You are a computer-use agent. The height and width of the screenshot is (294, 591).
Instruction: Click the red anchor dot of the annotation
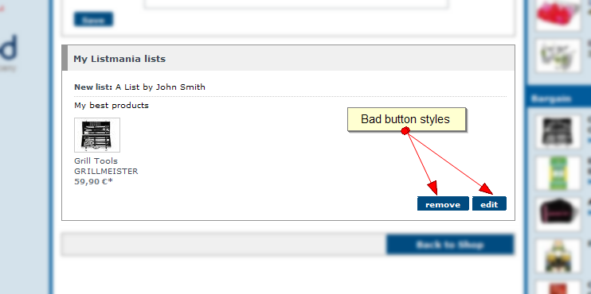pyautogui.click(x=405, y=131)
